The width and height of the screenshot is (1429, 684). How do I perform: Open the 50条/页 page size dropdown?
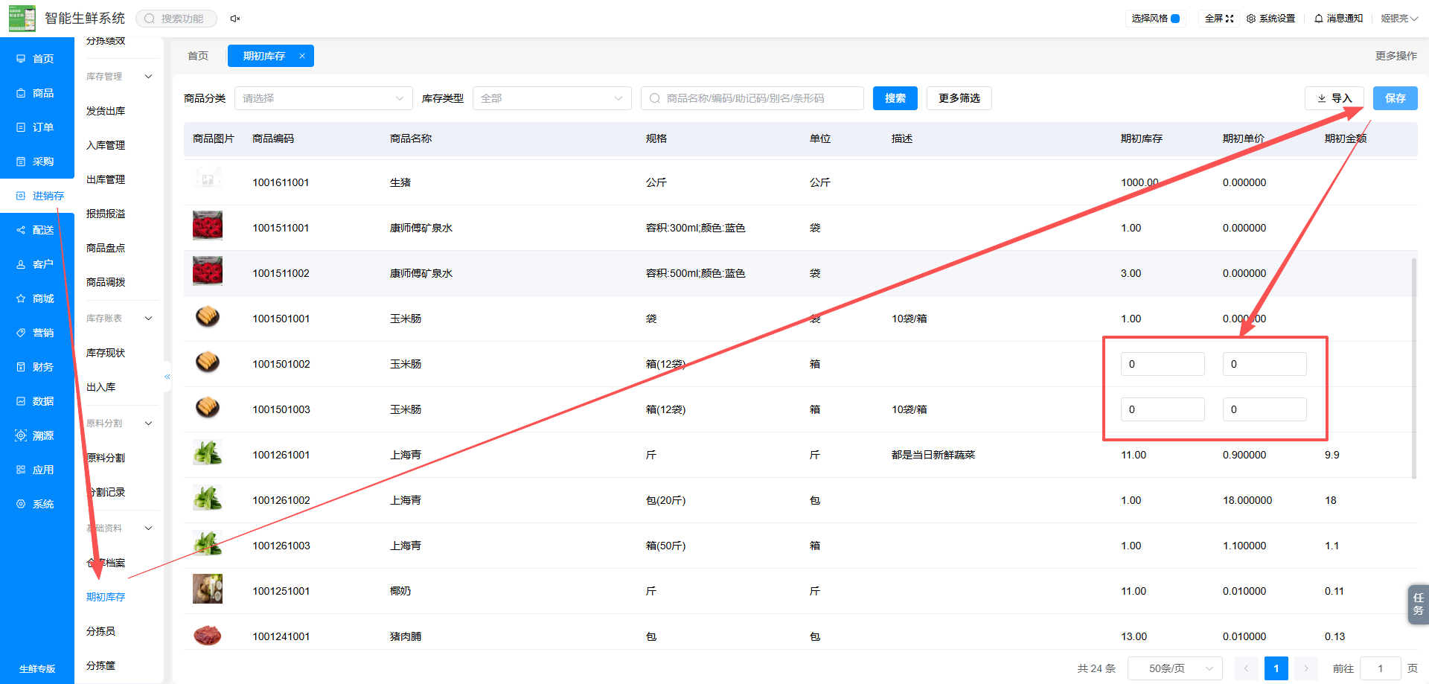point(1175,668)
